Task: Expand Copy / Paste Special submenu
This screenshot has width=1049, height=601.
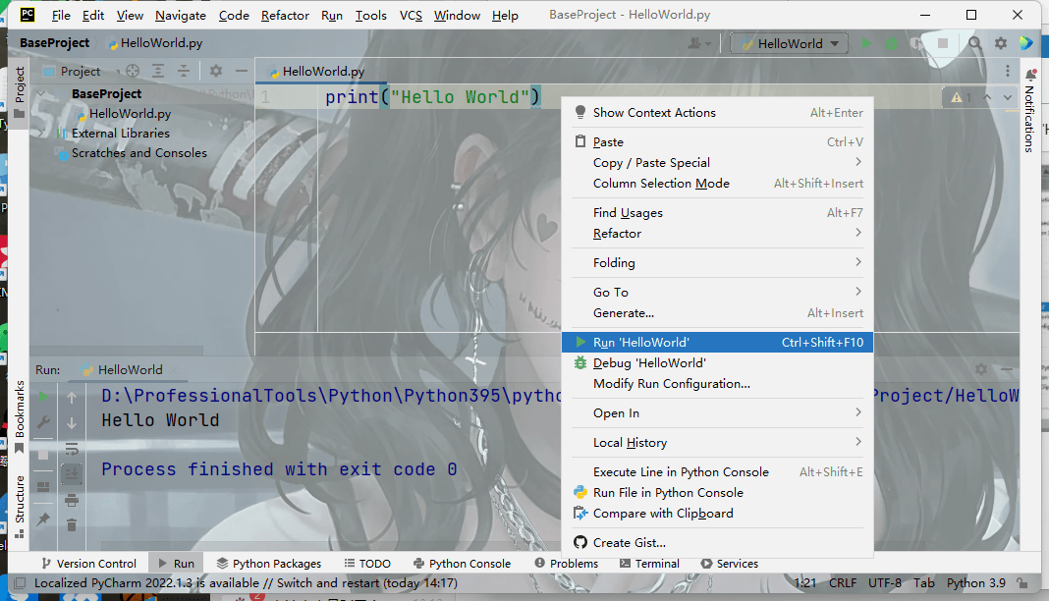Action: click(x=717, y=162)
